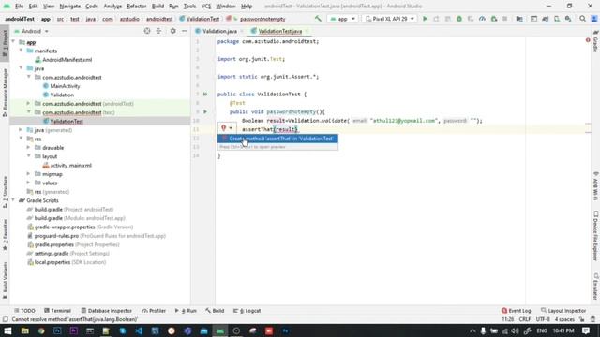Screen dimensions: 600x337
Task: Open the Database Inspector tool window
Action: click(106, 311)
